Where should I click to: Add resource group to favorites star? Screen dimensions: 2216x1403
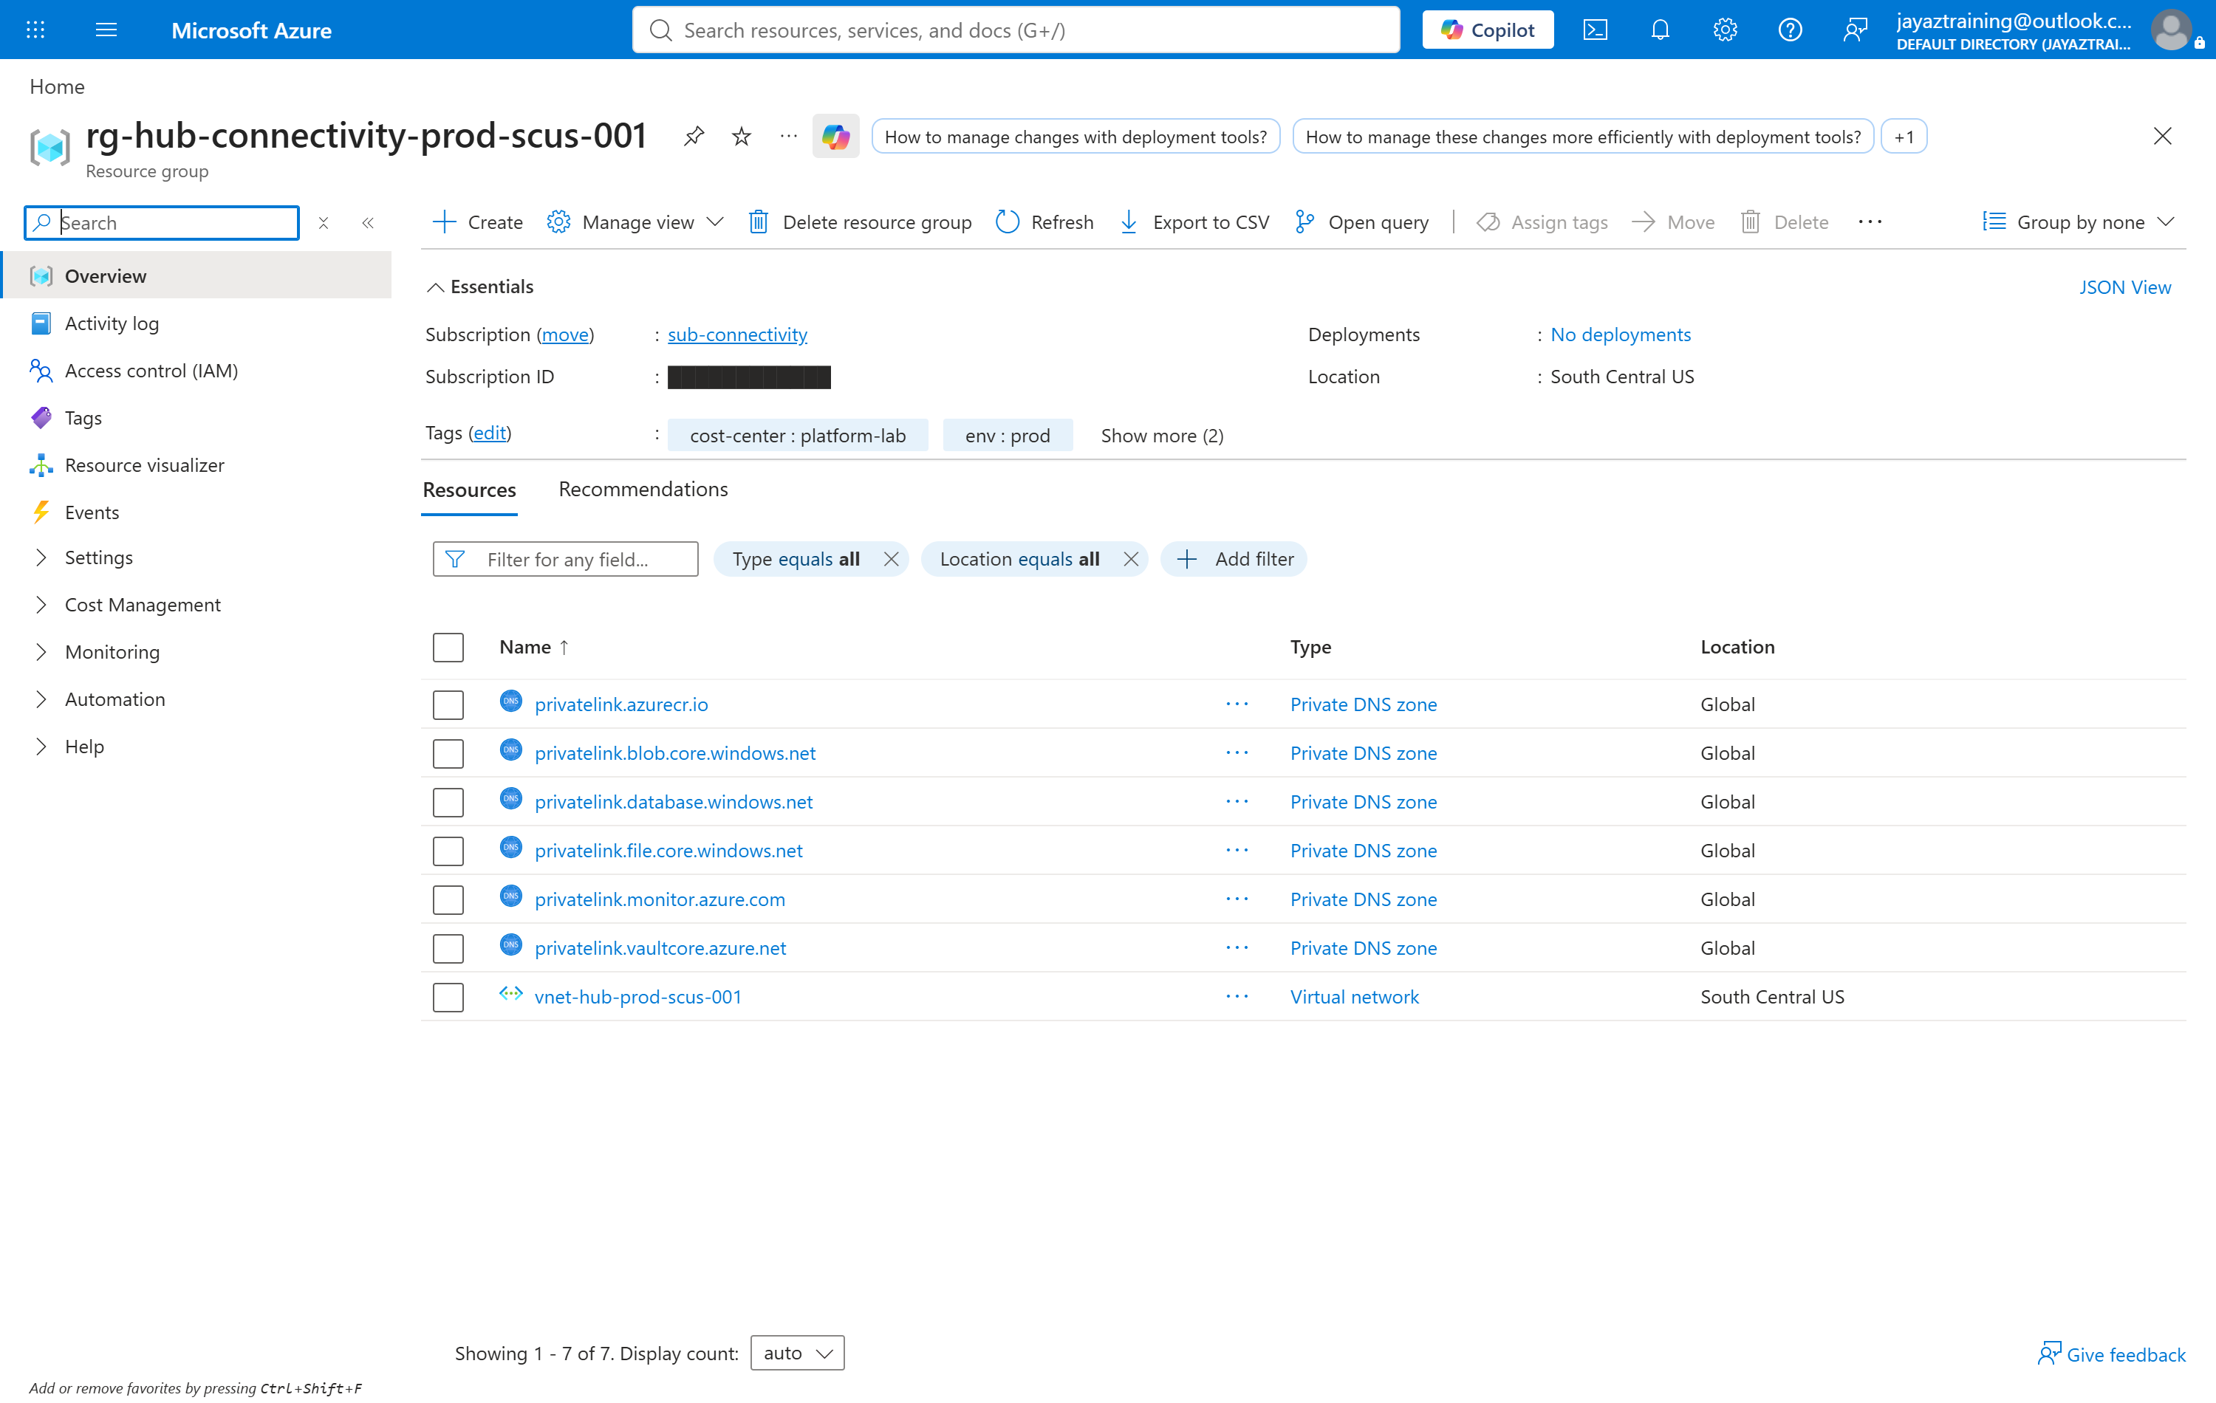741,136
